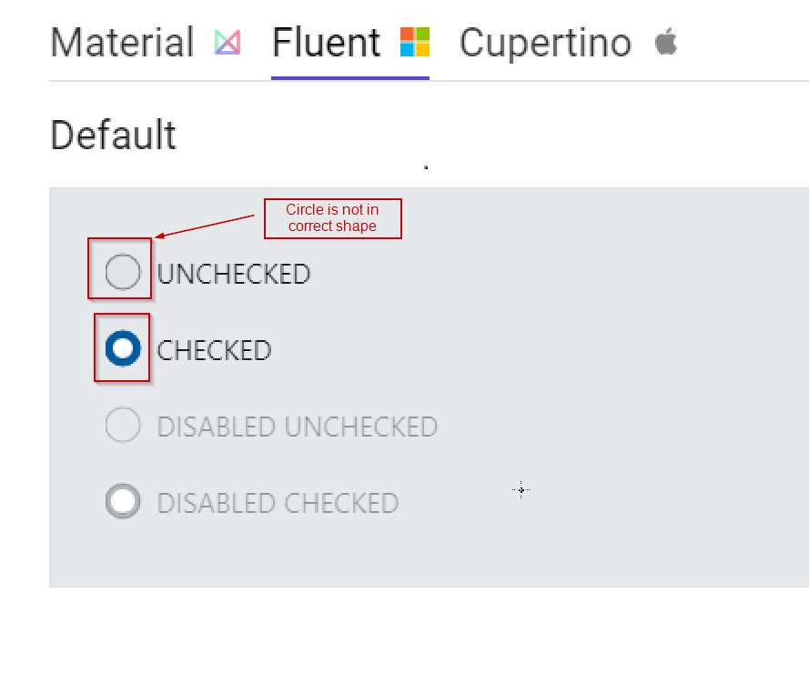809x673 pixels.
Task: Click the red square in the Microsoft logo
Action: (x=409, y=35)
